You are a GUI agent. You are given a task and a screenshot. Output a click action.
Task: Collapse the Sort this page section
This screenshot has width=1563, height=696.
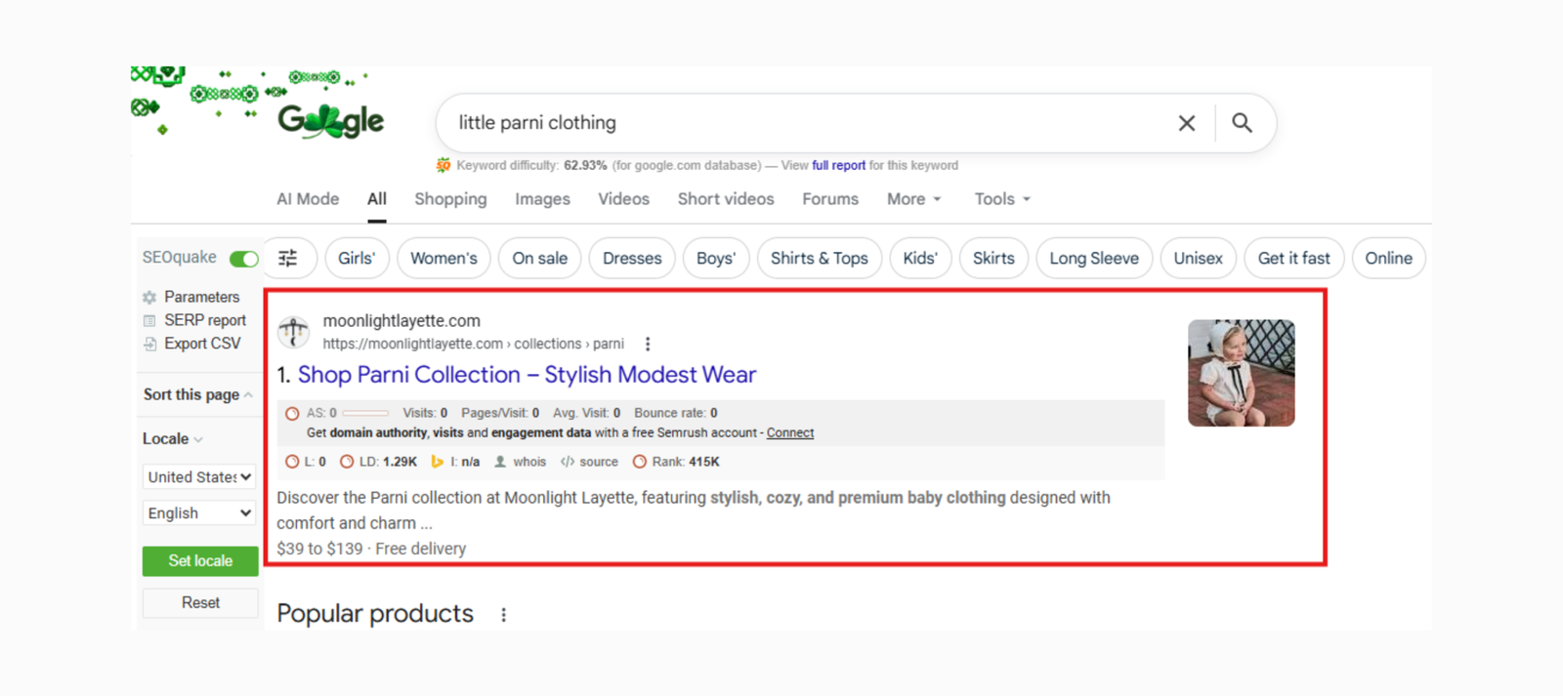point(197,394)
